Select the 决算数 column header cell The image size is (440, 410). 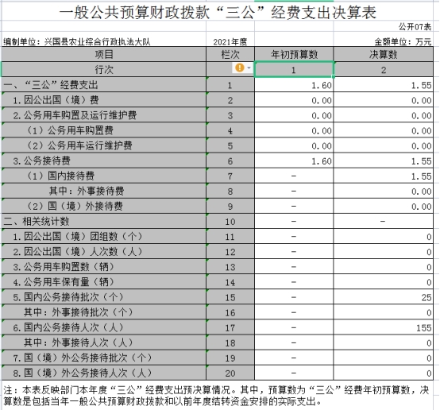click(384, 54)
